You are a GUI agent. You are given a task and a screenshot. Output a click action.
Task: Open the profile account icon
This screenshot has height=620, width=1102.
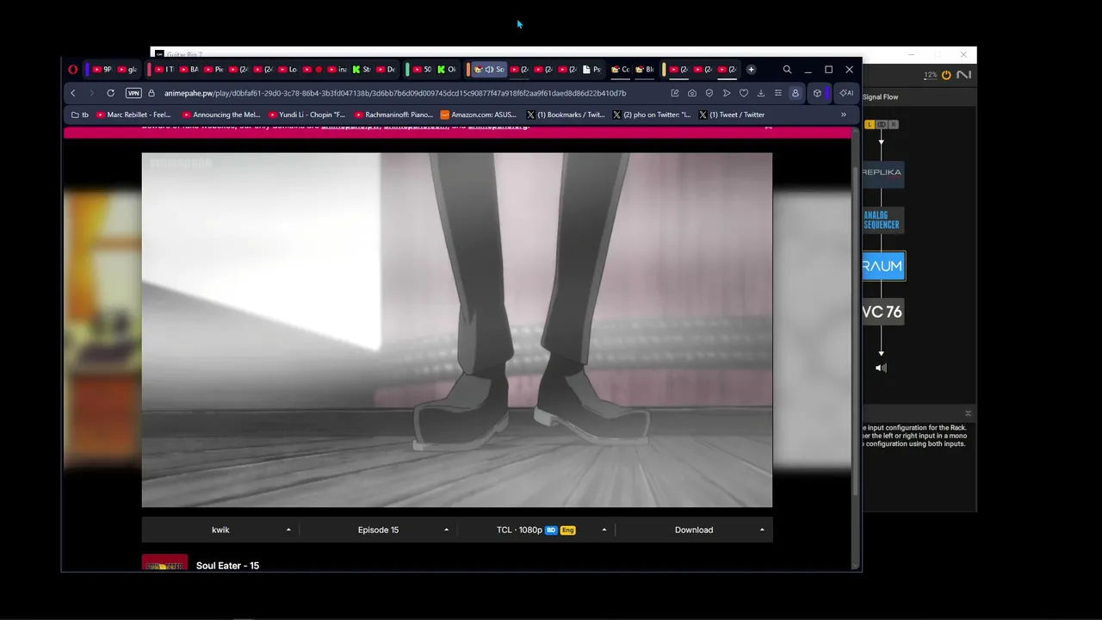coord(796,93)
